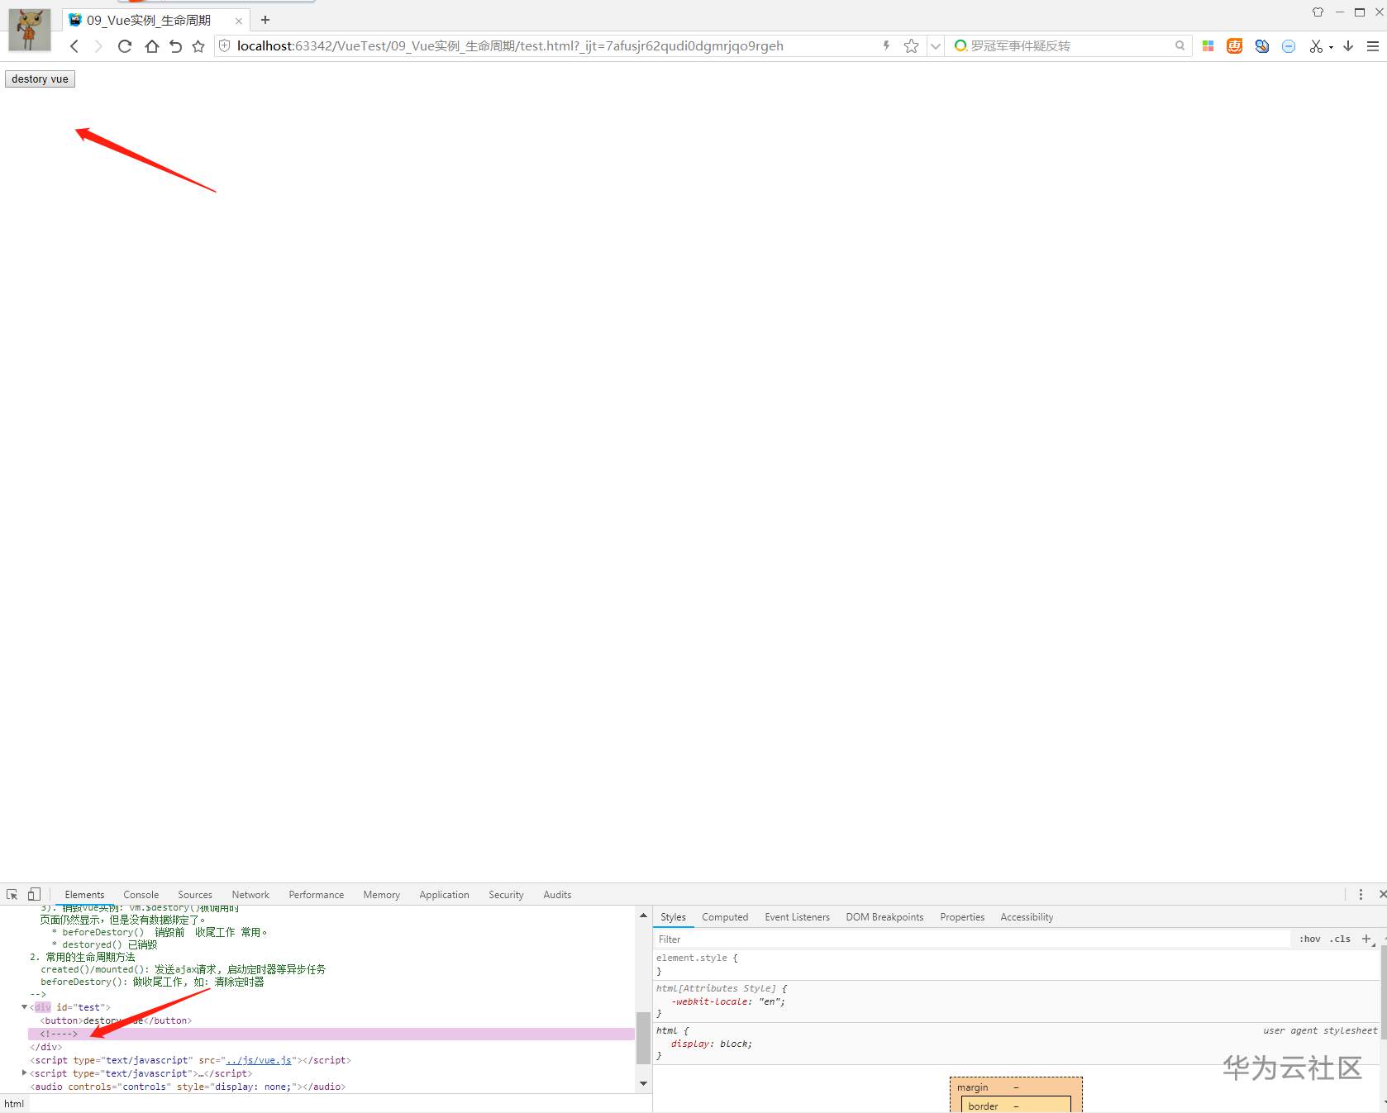The width and height of the screenshot is (1387, 1113).
Task: Bookmark page with address bar star
Action: (911, 46)
